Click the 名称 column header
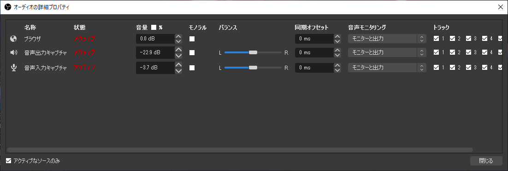 click(30, 28)
